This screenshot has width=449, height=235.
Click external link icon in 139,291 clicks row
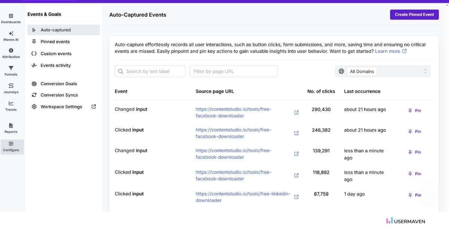click(x=296, y=154)
